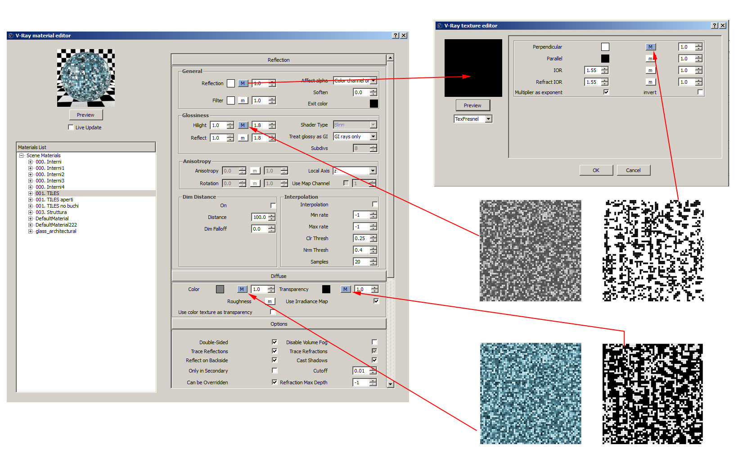Pick the Exit color swatch
The width and height of the screenshot is (756, 473).
(374, 104)
